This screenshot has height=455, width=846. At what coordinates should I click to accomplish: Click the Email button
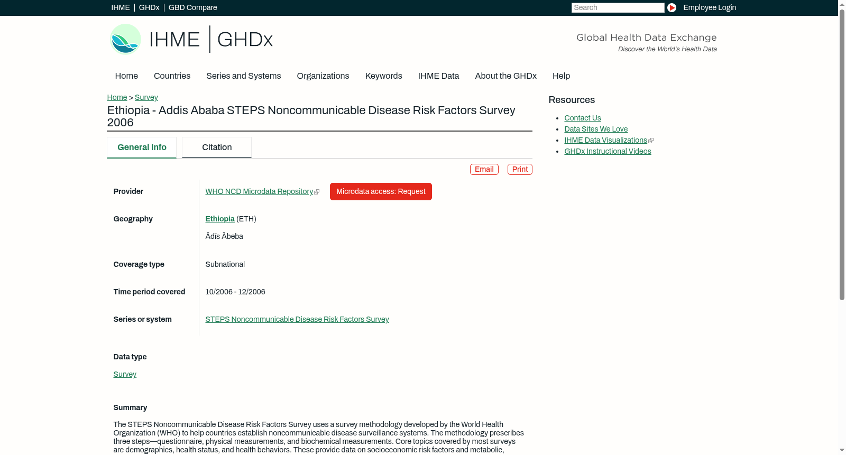pyautogui.click(x=484, y=169)
